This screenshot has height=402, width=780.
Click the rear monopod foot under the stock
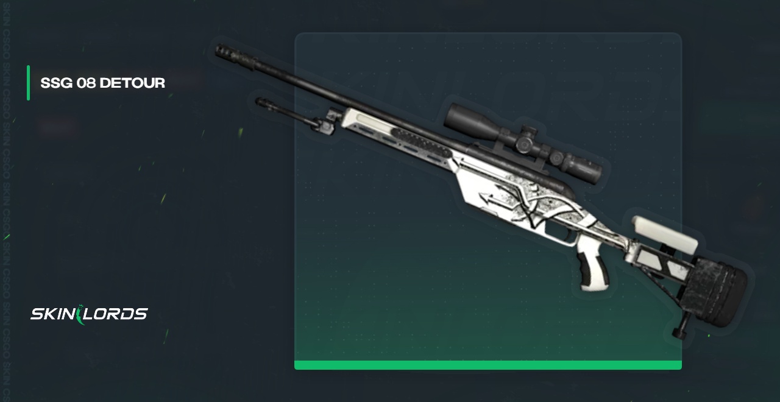pyautogui.click(x=680, y=323)
